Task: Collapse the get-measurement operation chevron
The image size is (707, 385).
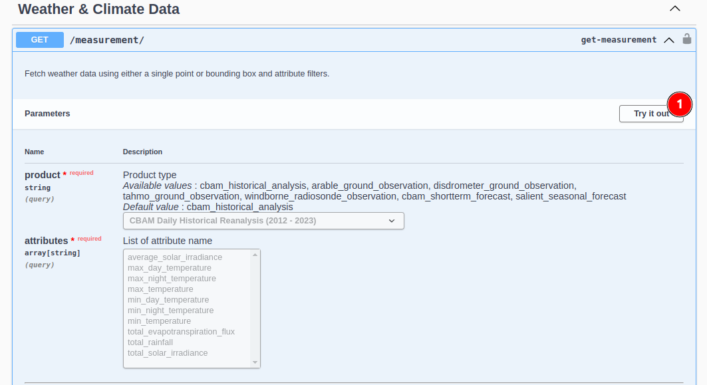Action: pyautogui.click(x=668, y=40)
